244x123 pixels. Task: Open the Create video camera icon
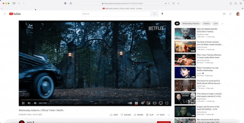[x=224, y=14]
